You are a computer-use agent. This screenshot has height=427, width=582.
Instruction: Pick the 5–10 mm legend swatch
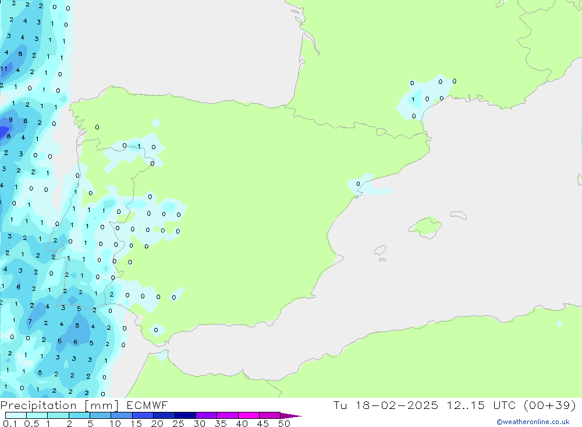pyautogui.click(x=101, y=415)
